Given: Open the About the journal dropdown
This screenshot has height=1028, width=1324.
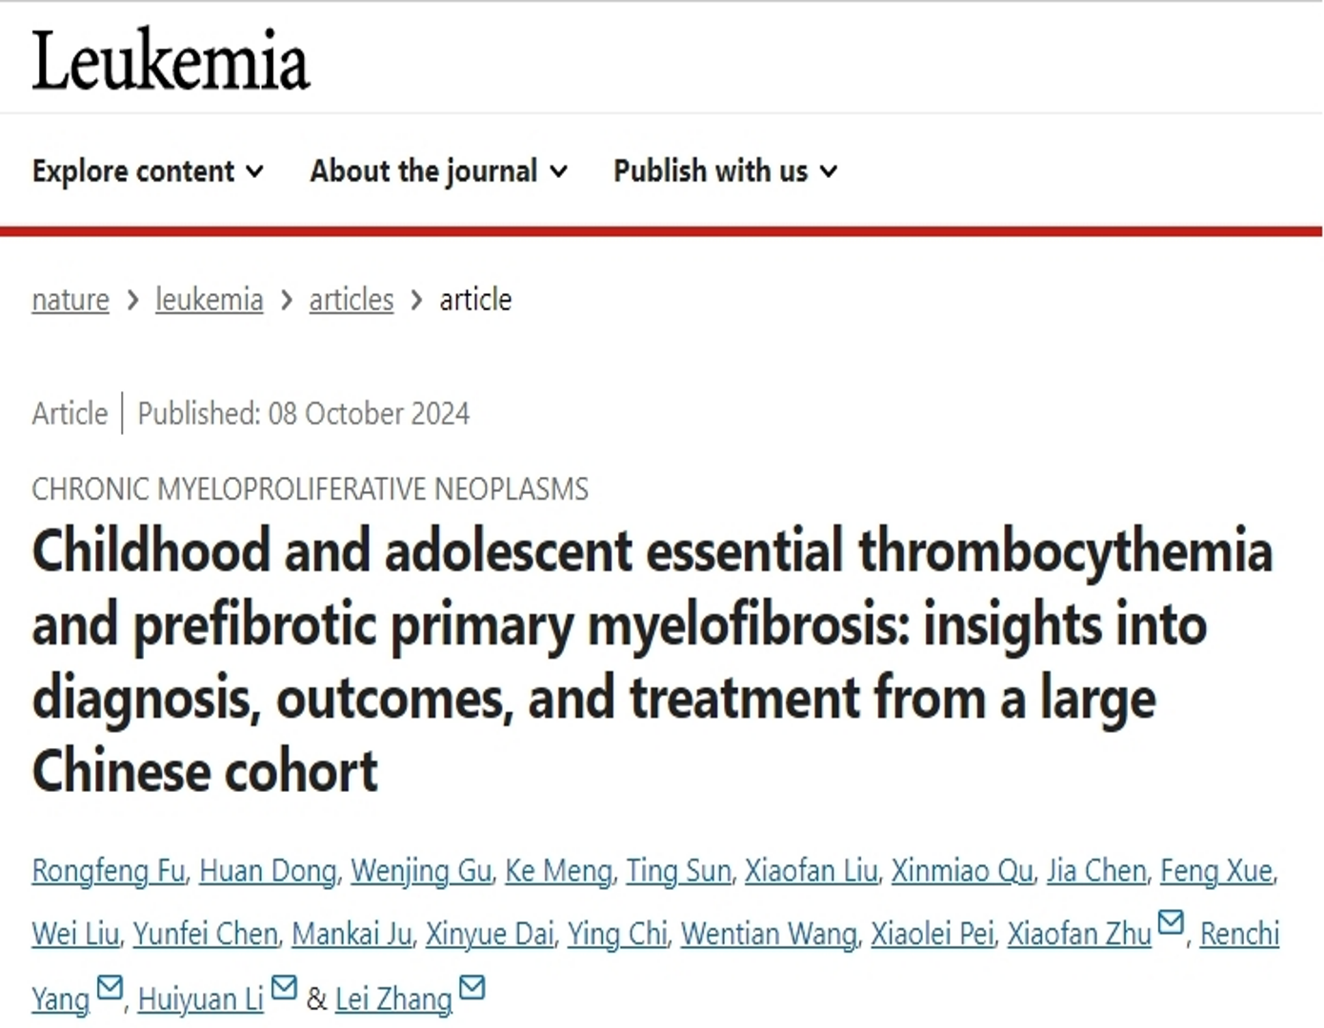Looking at the screenshot, I should click(x=438, y=171).
